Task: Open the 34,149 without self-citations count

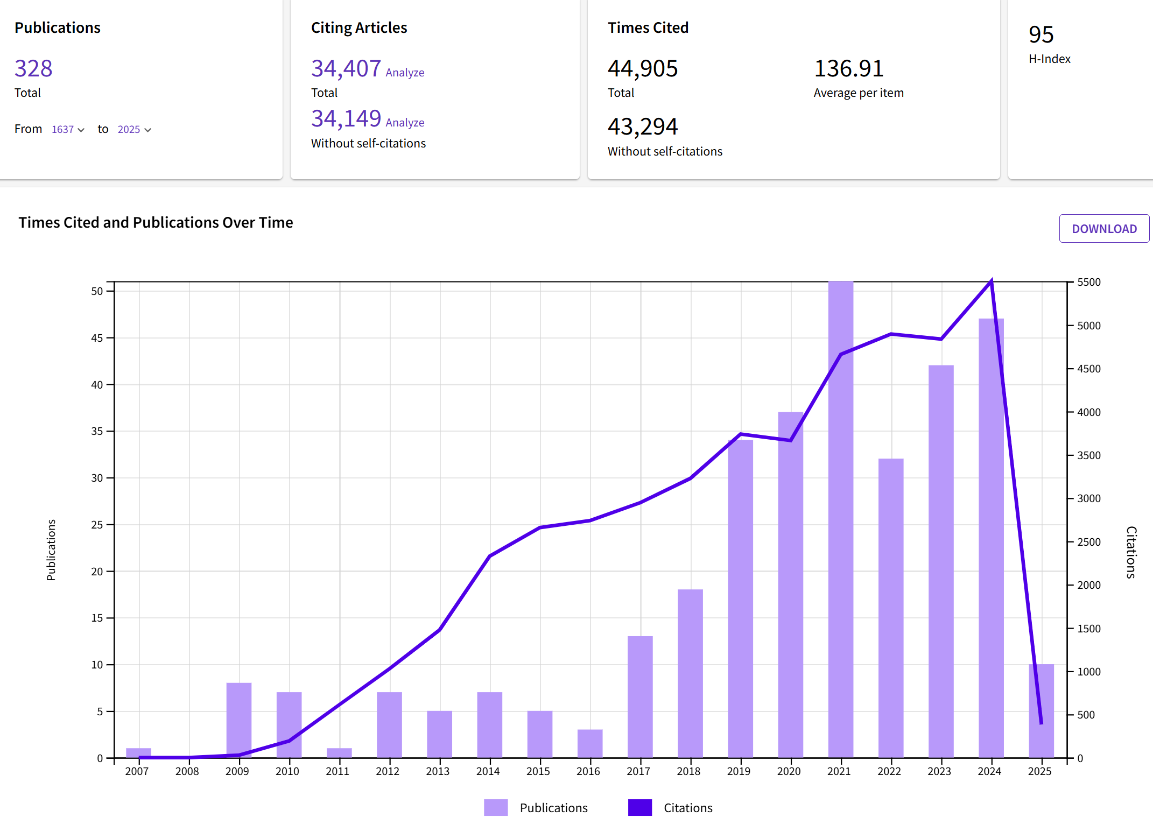Action: [346, 118]
